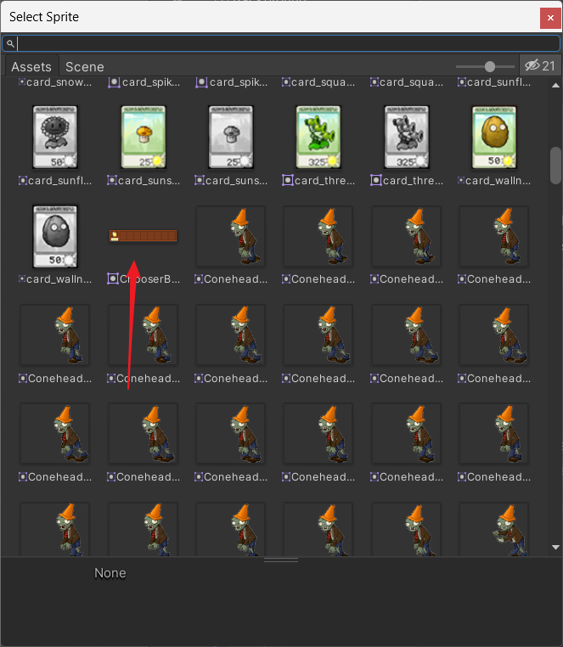
Task: Close the Select Sprite window
Action: pos(550,18)
